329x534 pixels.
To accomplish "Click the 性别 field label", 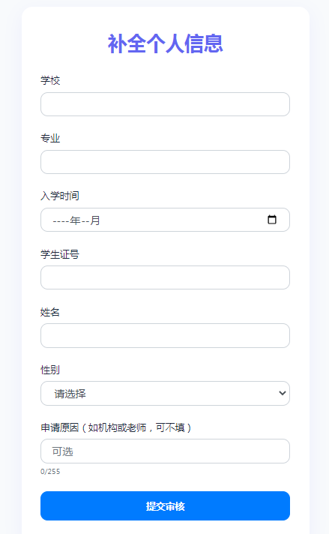I will click(x=50, y=370).
